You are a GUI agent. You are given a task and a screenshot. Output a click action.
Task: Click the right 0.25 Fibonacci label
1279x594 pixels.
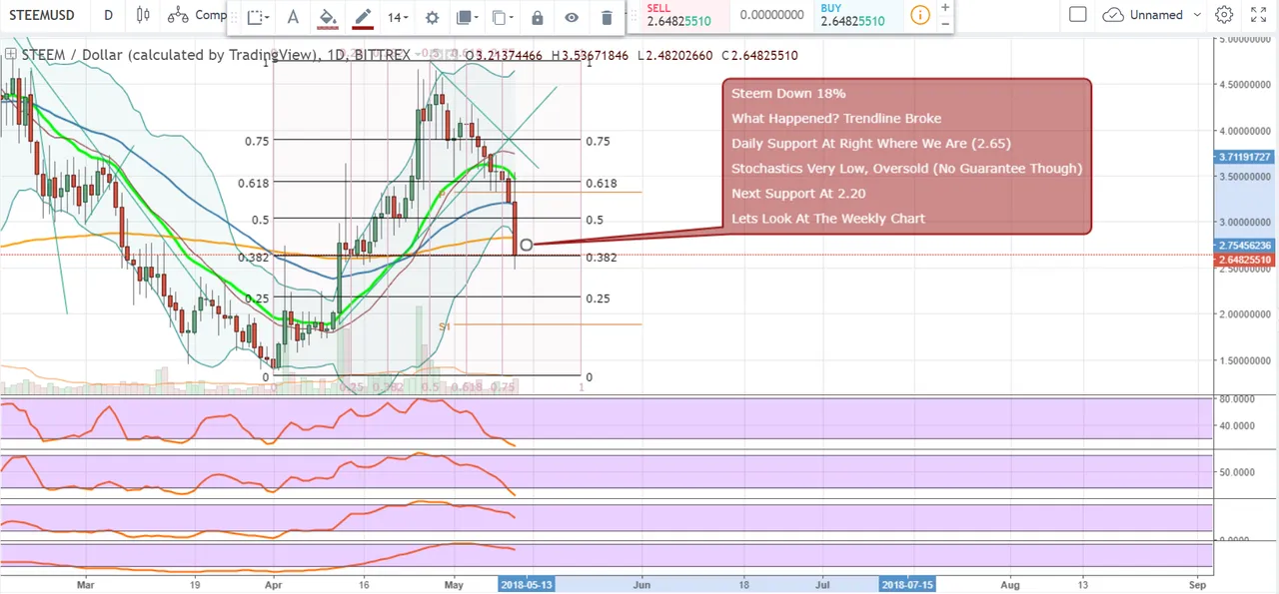599,298
